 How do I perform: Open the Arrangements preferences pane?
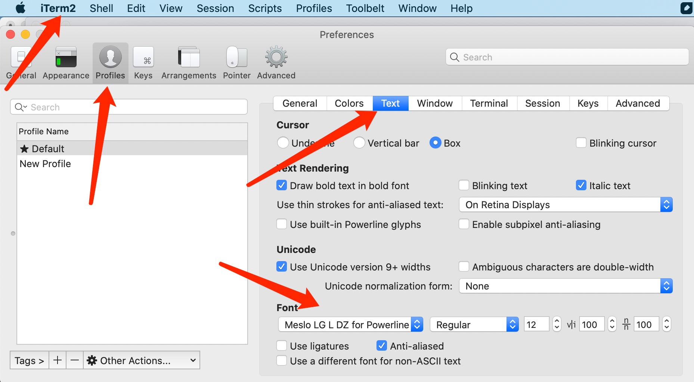coord(189,63)
